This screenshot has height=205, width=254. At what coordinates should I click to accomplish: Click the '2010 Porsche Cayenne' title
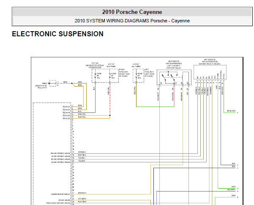[132, 12]
